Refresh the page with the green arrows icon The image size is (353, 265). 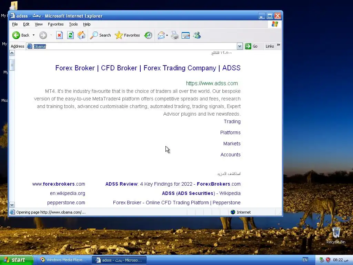pyautogui.click(x=70, y=35)
